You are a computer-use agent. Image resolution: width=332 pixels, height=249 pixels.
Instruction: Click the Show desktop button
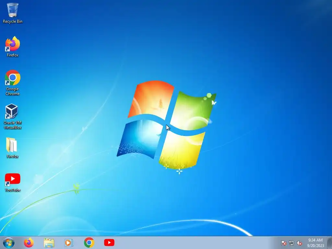pyautogui.click(x=330, y=243)
